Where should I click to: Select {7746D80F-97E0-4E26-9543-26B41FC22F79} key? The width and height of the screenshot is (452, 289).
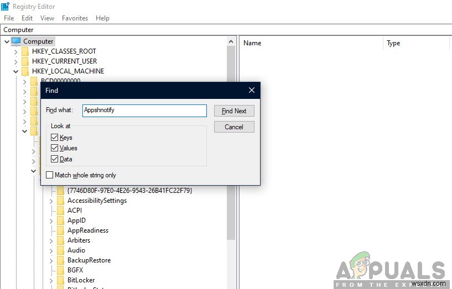pyautogui.click(x=129, y=191)
